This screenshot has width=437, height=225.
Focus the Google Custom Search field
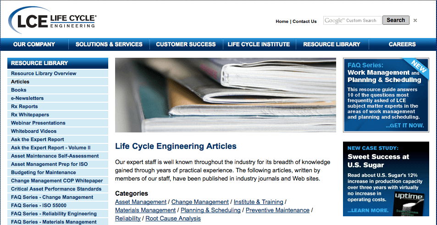click(352, 20)
